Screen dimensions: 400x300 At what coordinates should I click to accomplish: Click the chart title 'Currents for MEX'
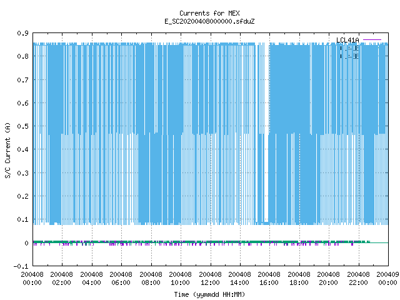coord(209,13)
